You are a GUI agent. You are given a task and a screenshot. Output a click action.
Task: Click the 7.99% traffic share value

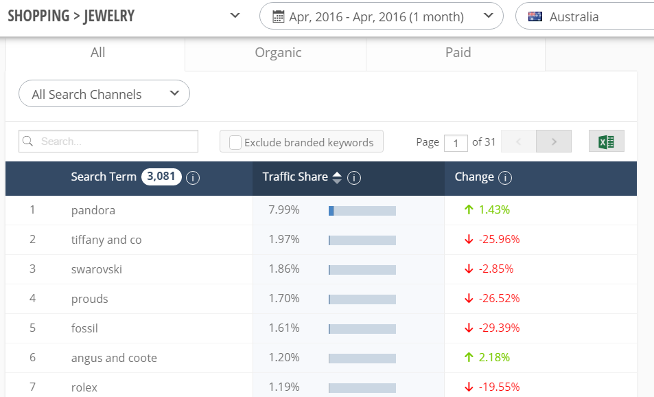284,209
